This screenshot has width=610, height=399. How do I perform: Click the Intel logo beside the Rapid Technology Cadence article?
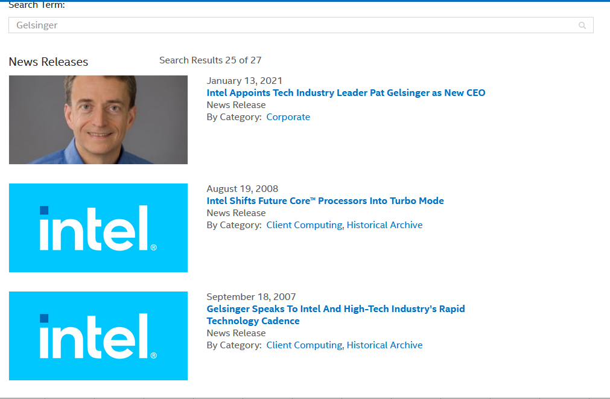coord(98,336)
